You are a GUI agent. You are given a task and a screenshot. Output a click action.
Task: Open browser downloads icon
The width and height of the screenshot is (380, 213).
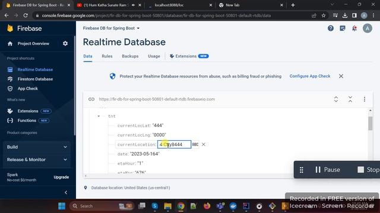pyautogui.click(x=344, y=15)
